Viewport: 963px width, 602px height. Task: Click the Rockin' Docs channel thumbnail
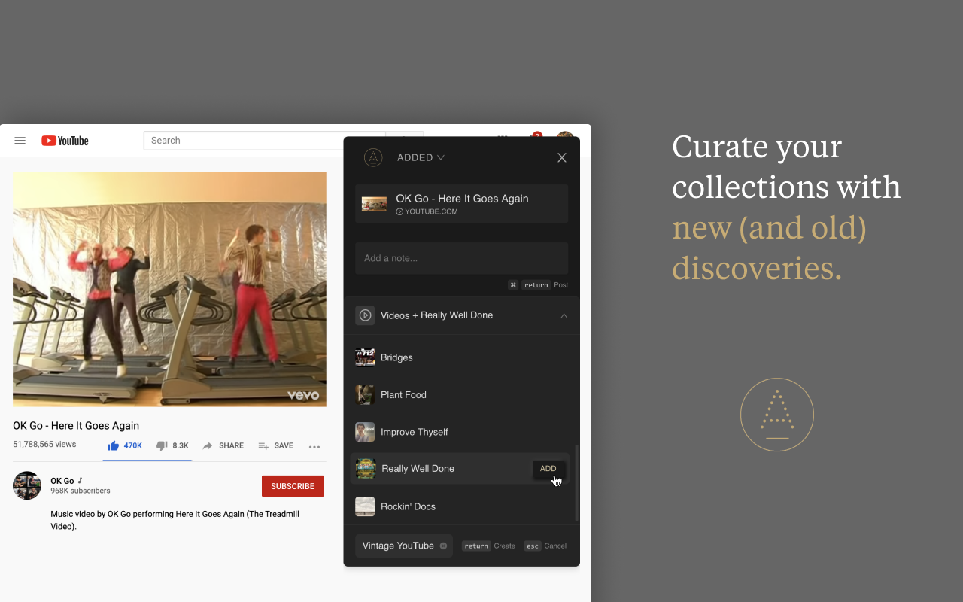pos(365,506)
